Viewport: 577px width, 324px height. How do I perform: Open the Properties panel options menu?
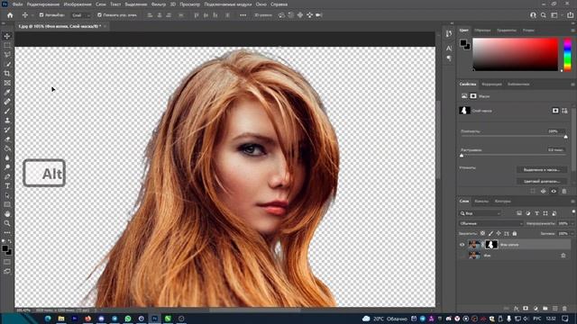(x=572, y=84)
